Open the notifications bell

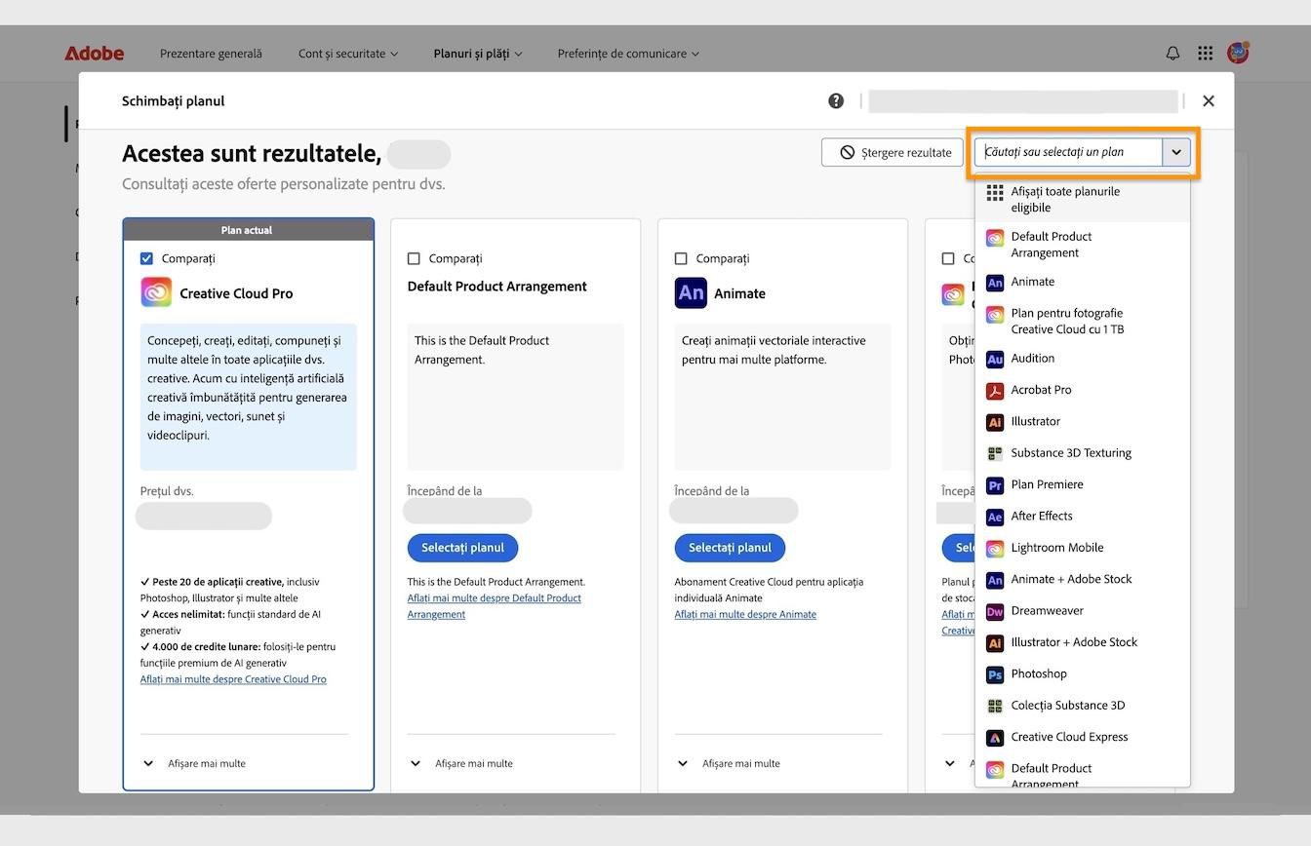[1172, 54]
